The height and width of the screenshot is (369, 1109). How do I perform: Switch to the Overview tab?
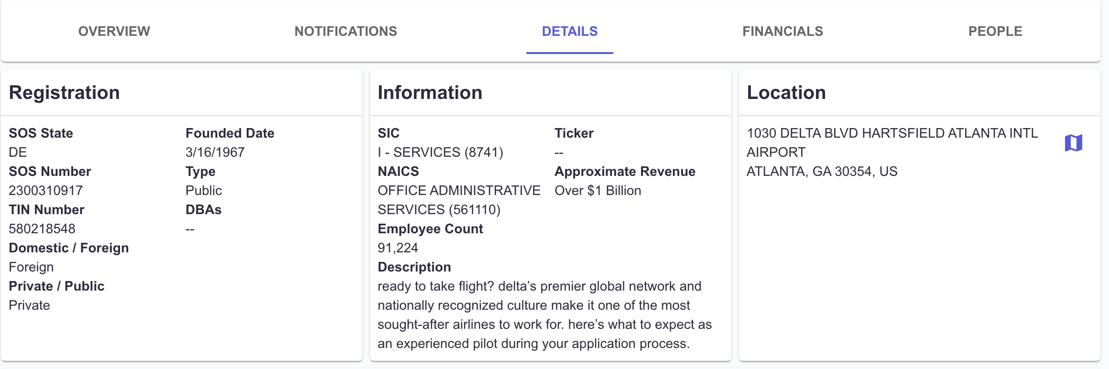[x=114, y=32]
